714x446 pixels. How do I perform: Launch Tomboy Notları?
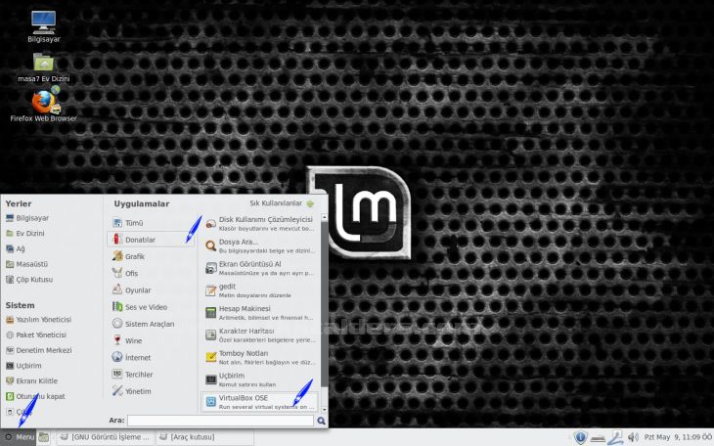pyautogui.click(x=259, y=357)
